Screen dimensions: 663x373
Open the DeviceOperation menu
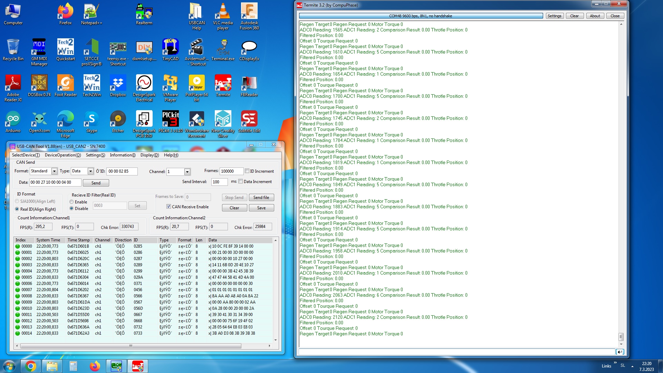coord(63,155)
